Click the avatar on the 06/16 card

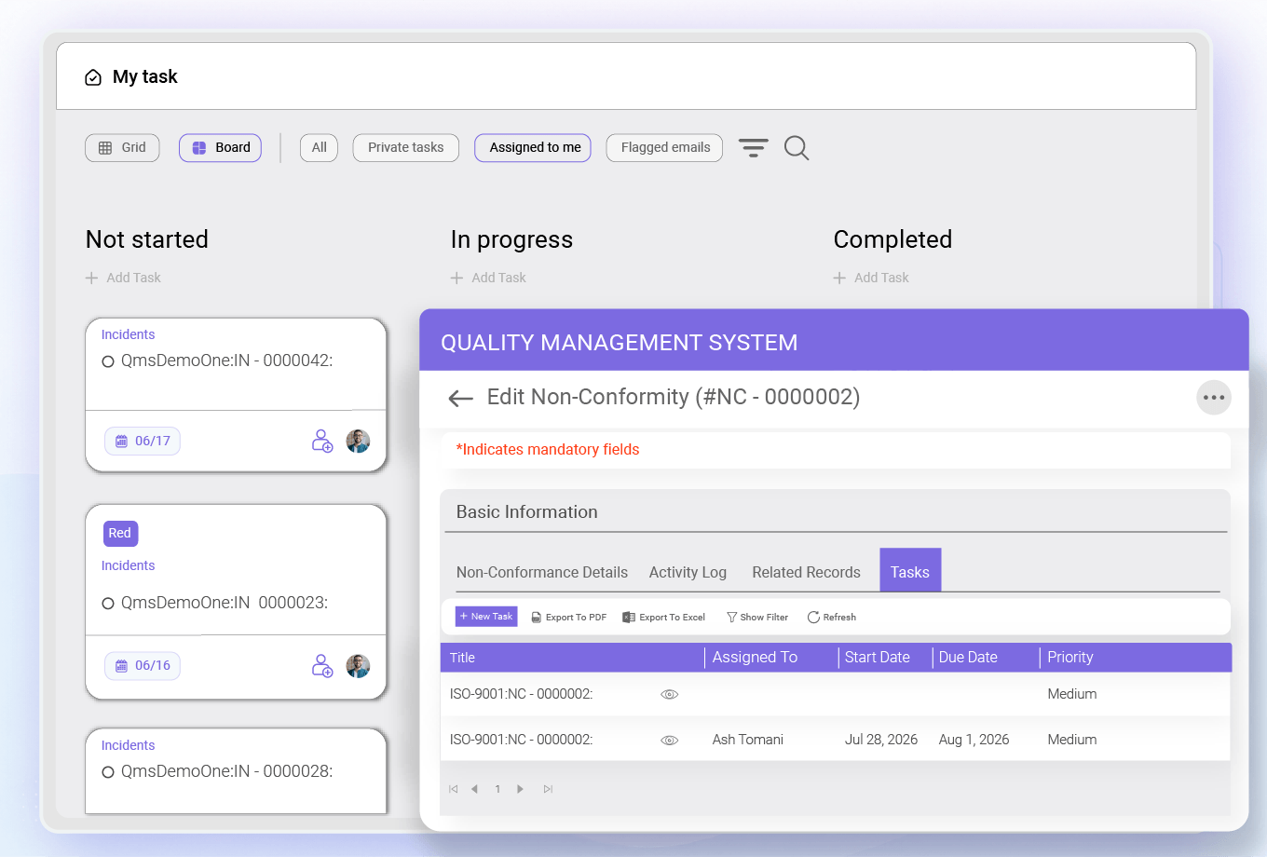click(x=359, y=665)
